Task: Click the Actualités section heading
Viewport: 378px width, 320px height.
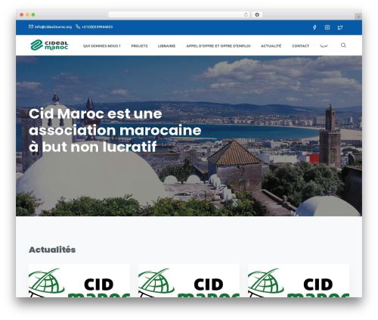Action: pos(52,250)
